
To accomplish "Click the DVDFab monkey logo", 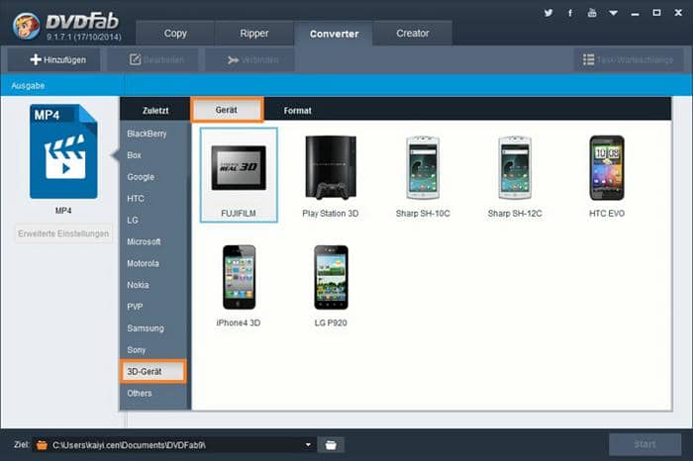I will [26, 26].
